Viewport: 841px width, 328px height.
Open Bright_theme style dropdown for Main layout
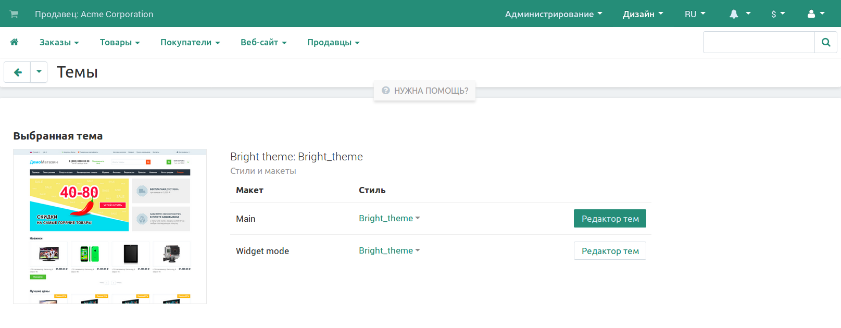[389, 218]
